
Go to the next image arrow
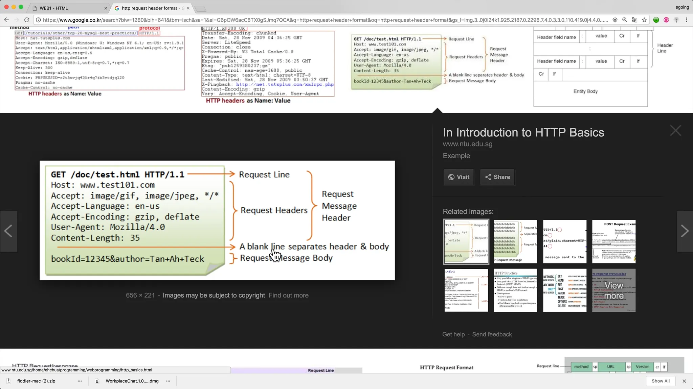(685, 231)
